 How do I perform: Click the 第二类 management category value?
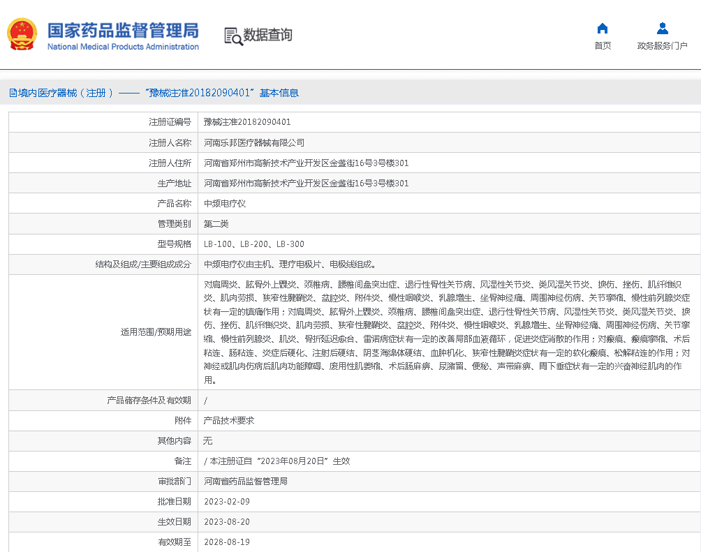point(216,224)
